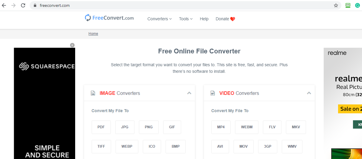The image size is (362, 159).
Task: Select MP4 video format button
Action: click(221, 127)
